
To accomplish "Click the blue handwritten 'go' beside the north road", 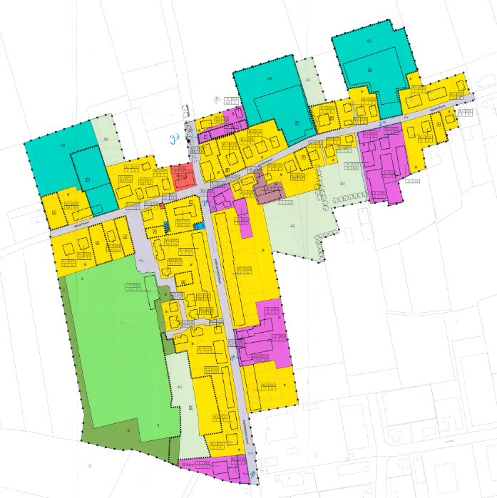I will coord(175,138).
